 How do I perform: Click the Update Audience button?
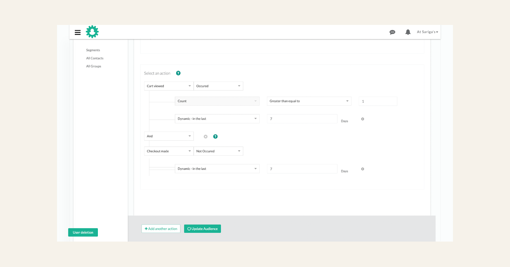202,229
